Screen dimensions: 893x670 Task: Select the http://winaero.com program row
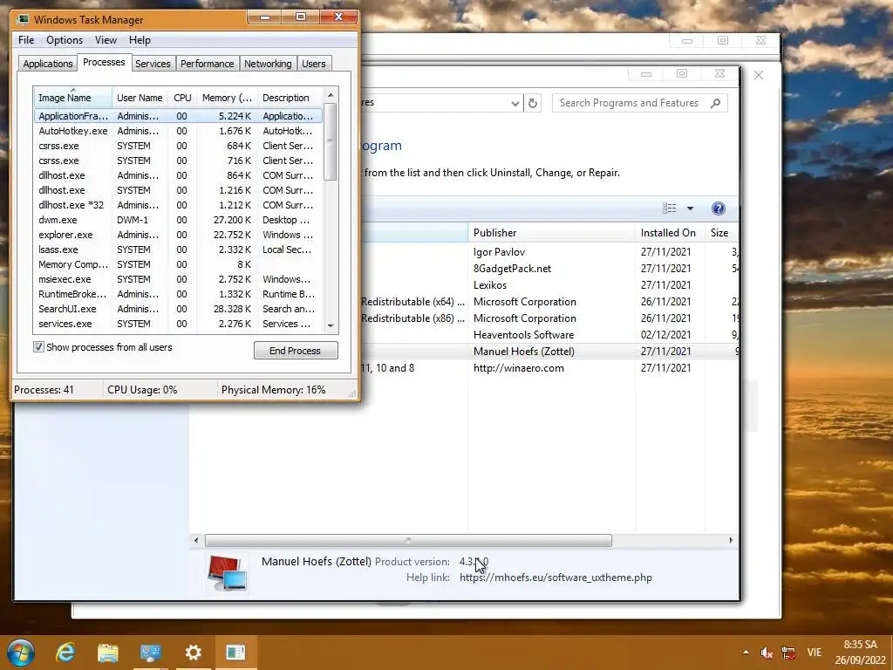pyautogui.click(x=549, y=368)
